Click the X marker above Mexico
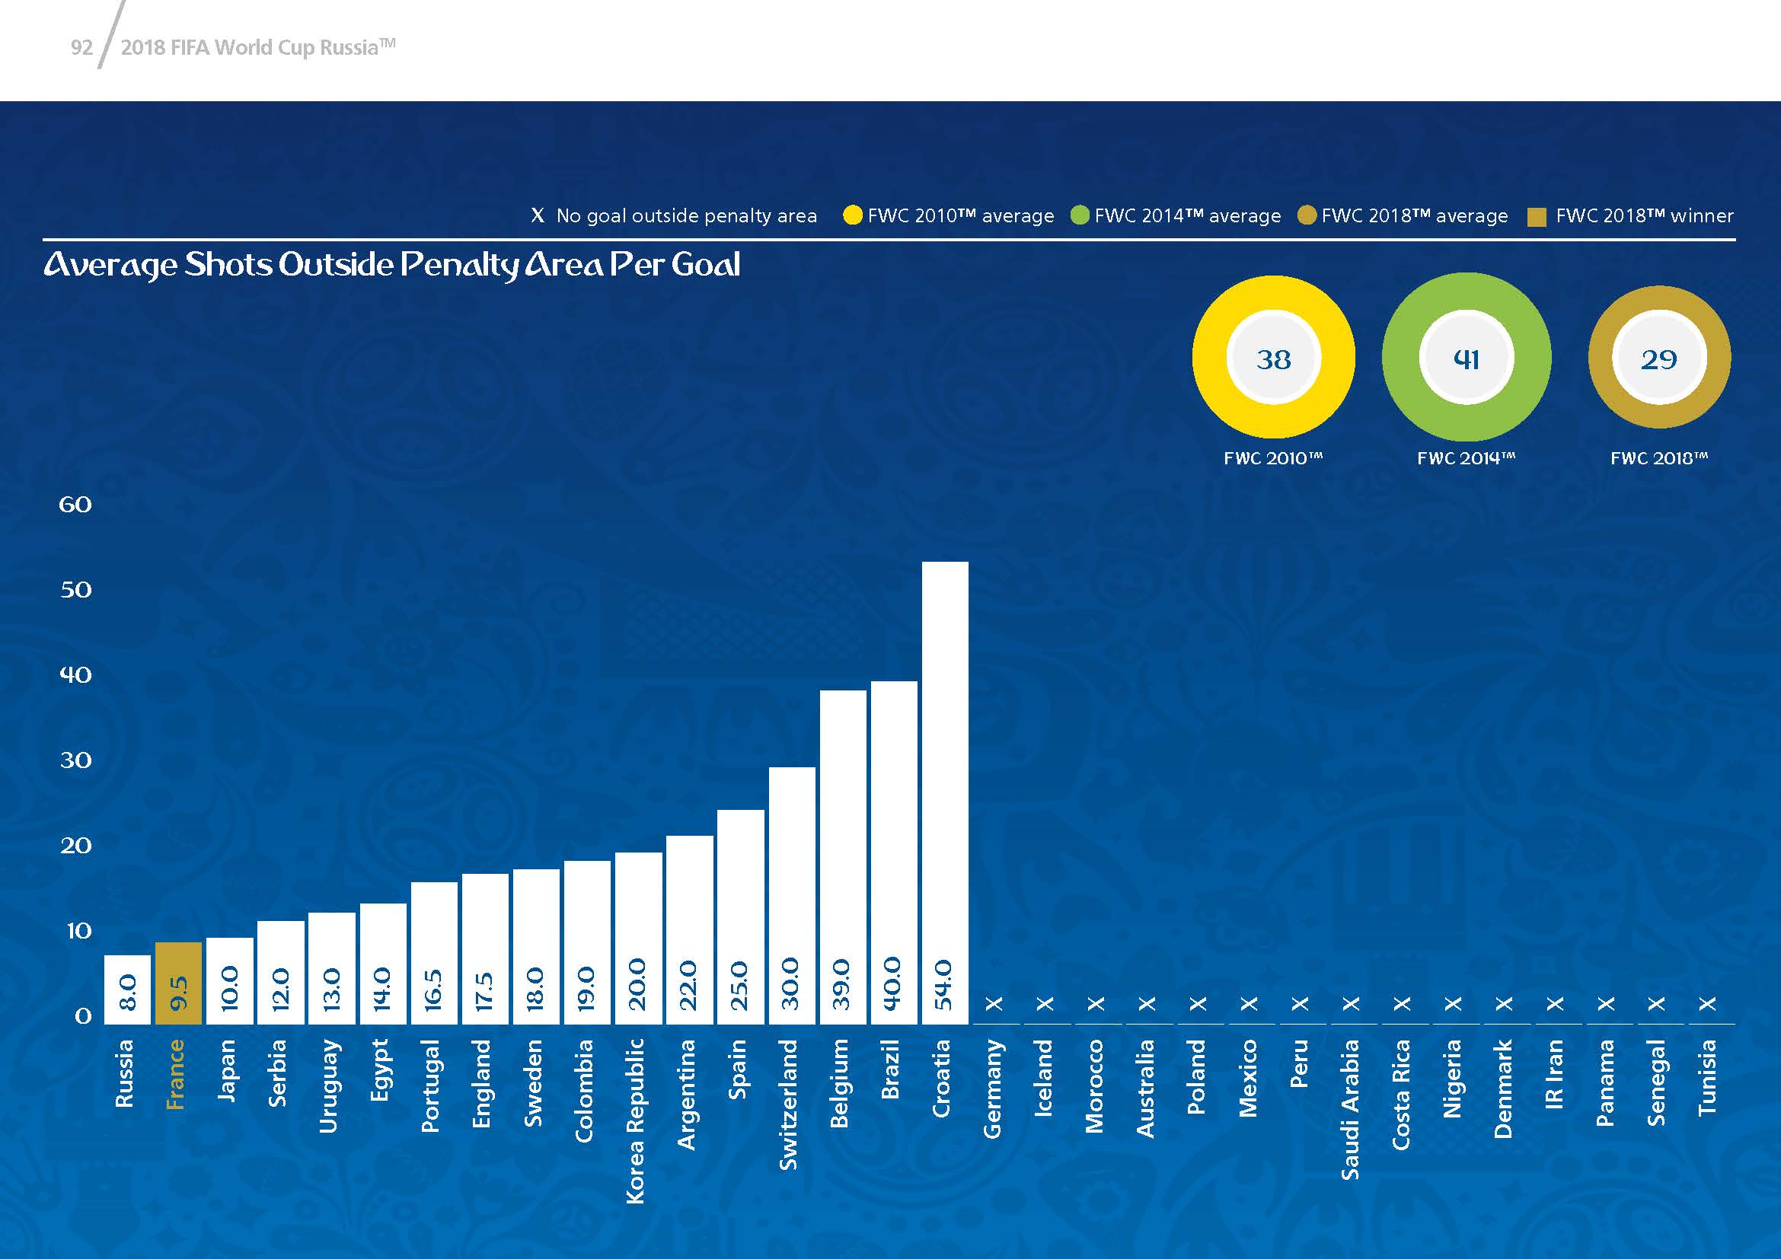Image resolution: width=1781 pixels, height=1259 pixels. pos(1249,1004)
